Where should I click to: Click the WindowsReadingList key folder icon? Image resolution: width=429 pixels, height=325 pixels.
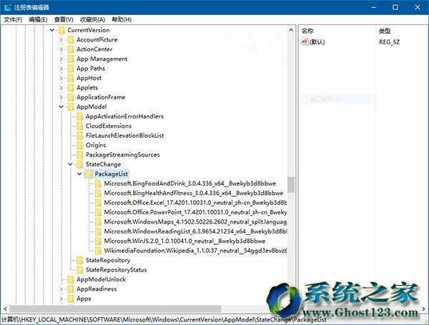tap(98, 231)
